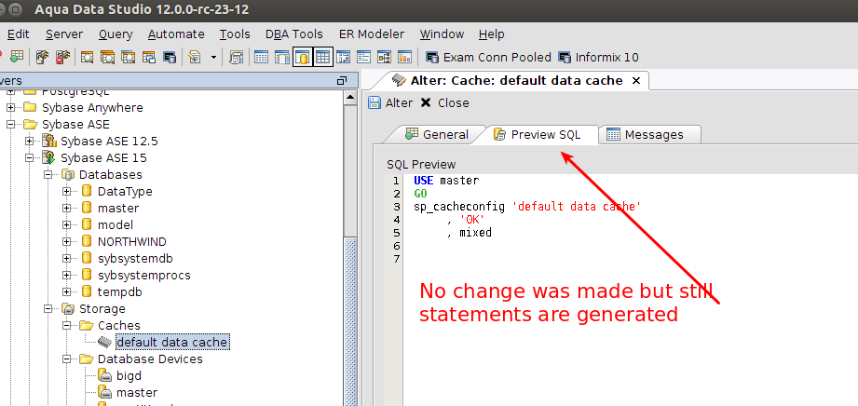Expand the DataType database node

point(66,192)
